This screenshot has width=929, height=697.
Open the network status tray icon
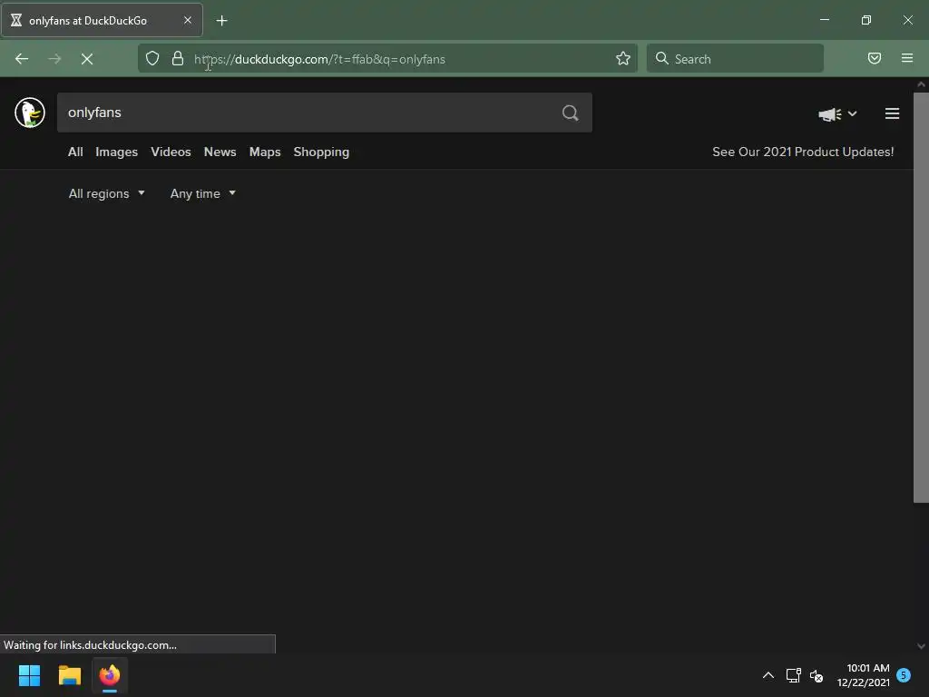click(x=793, y=675)
